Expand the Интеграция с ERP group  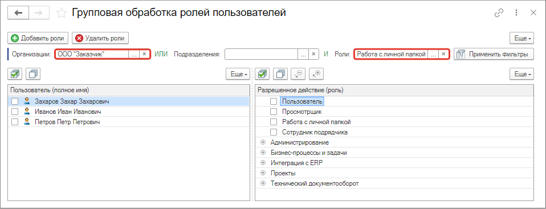point(263,162)
